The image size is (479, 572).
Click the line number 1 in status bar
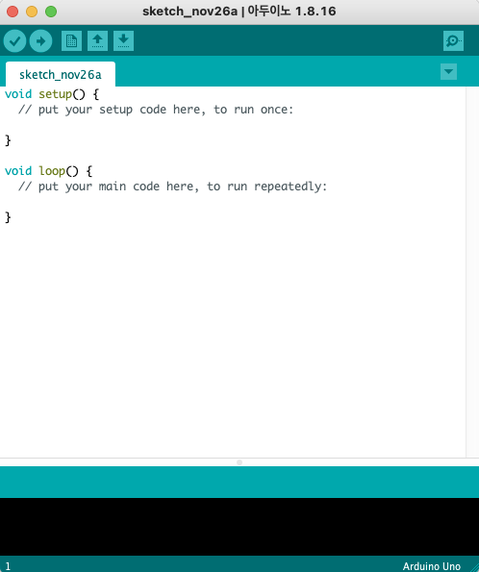[8, 566]
